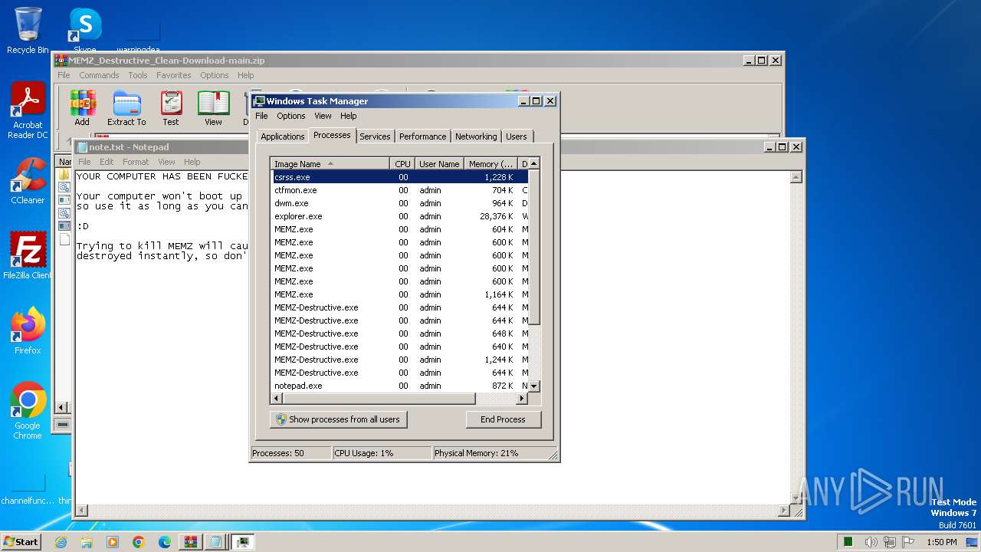Select the notepad.exe process row
The image size is (981, 552).
pyautogui.click(x=399, y=386)
